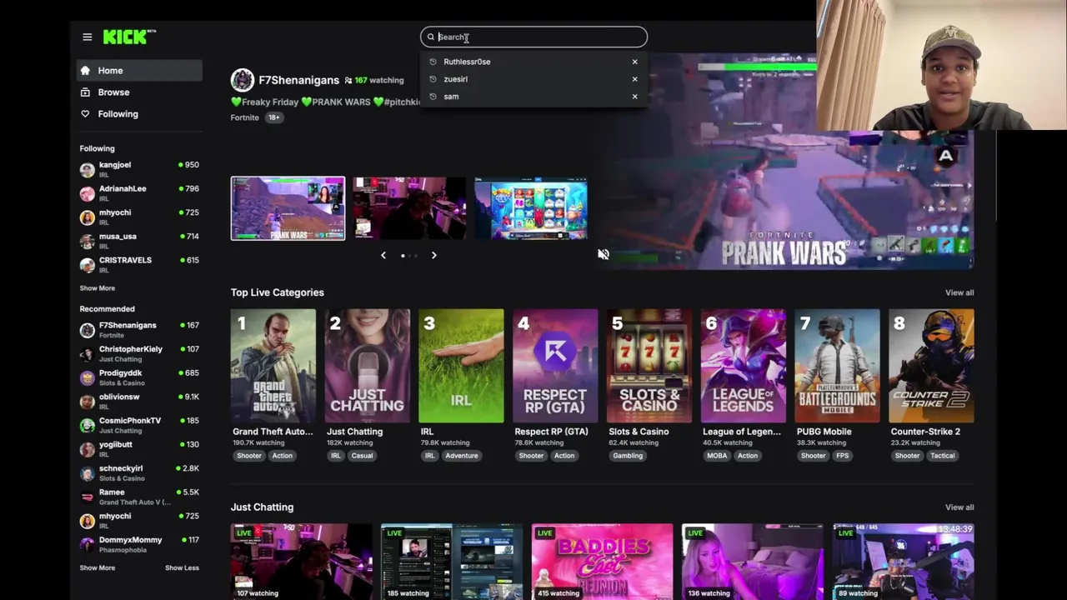
Task: Open Just Chatting stream with 107 watching
Action: [302, 562]
